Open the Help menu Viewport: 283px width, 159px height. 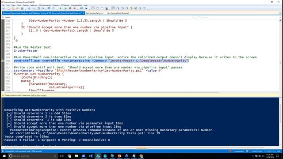click(85, 5)
